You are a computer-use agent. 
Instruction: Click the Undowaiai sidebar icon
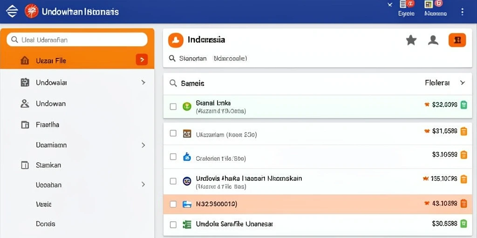(25, 82)
